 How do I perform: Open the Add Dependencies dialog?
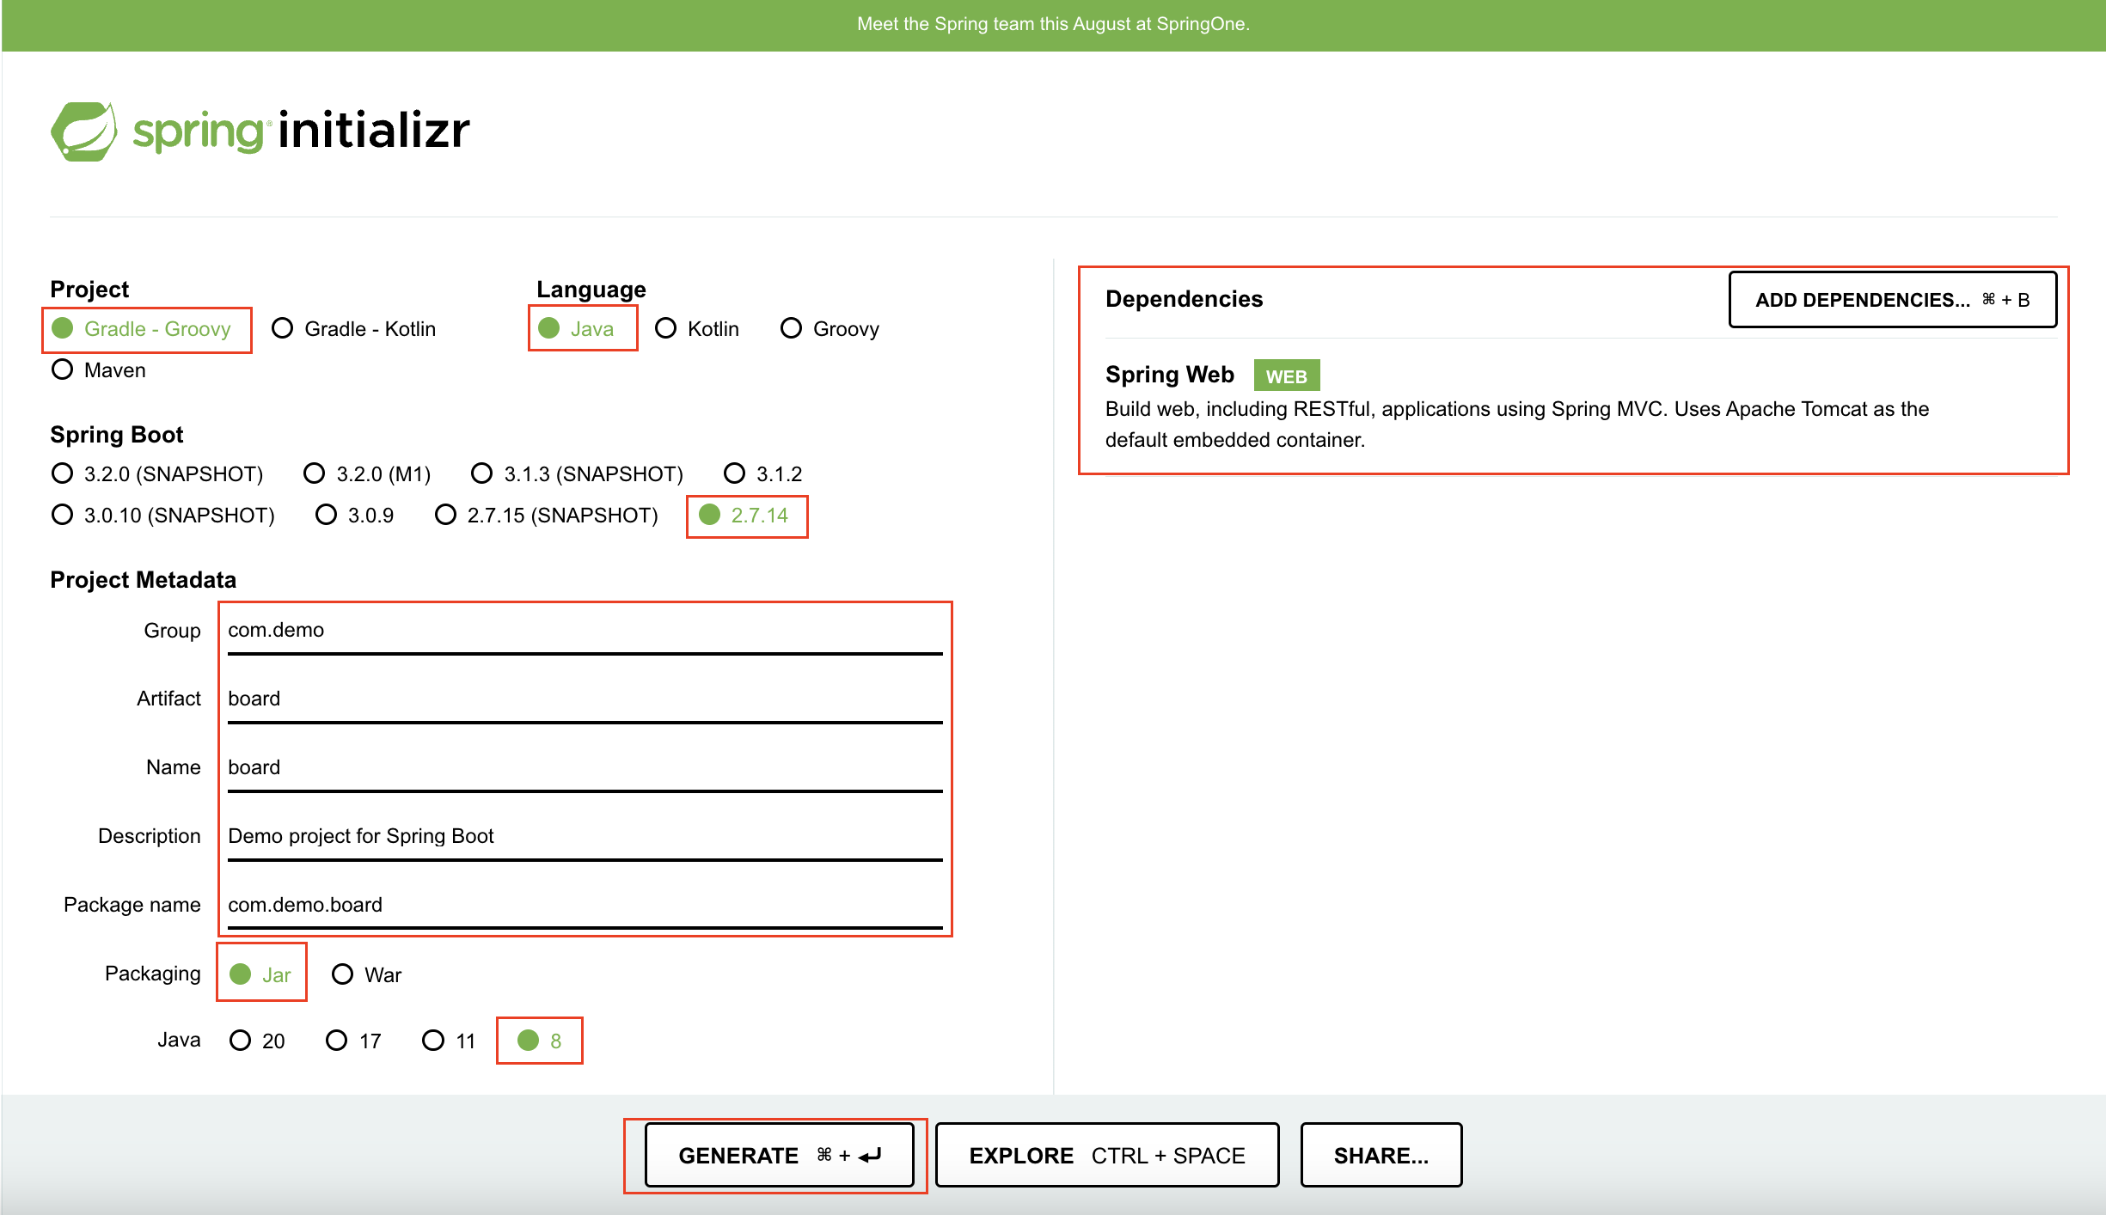[1892, 300]
